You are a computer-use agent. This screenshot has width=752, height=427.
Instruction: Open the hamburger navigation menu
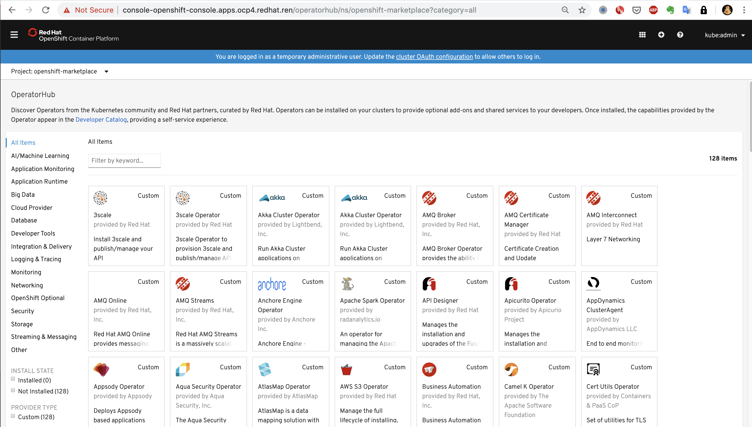pos(14,35)
